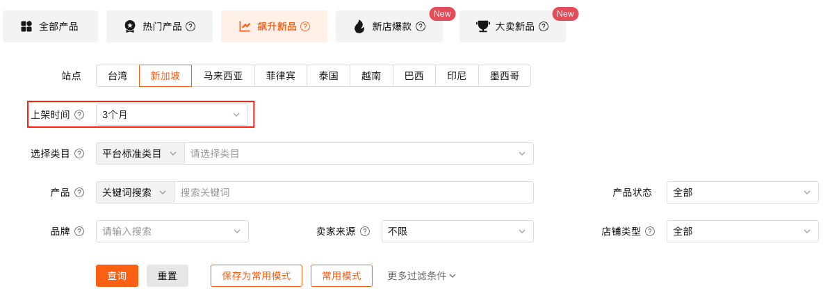
Task: Click help icon beside 卖家来源 label
Action: tap(365, 231)
